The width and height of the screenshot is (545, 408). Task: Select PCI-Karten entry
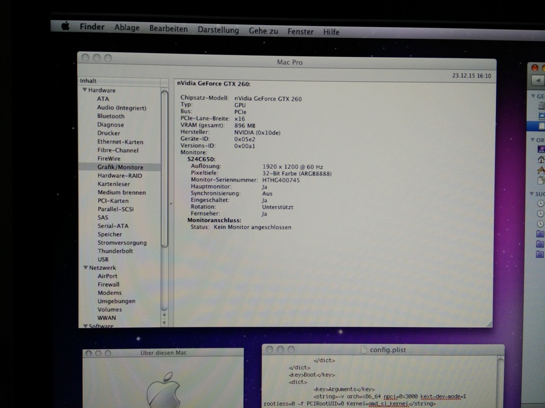[x=113, y=200]
